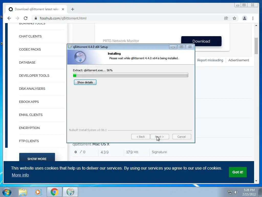Screen dimensions: 262x197
Task: Show details of installation
Action: coord(85,82)
